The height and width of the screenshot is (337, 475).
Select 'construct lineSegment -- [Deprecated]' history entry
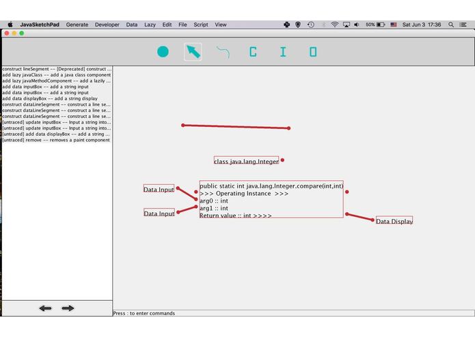click(57, 69)
